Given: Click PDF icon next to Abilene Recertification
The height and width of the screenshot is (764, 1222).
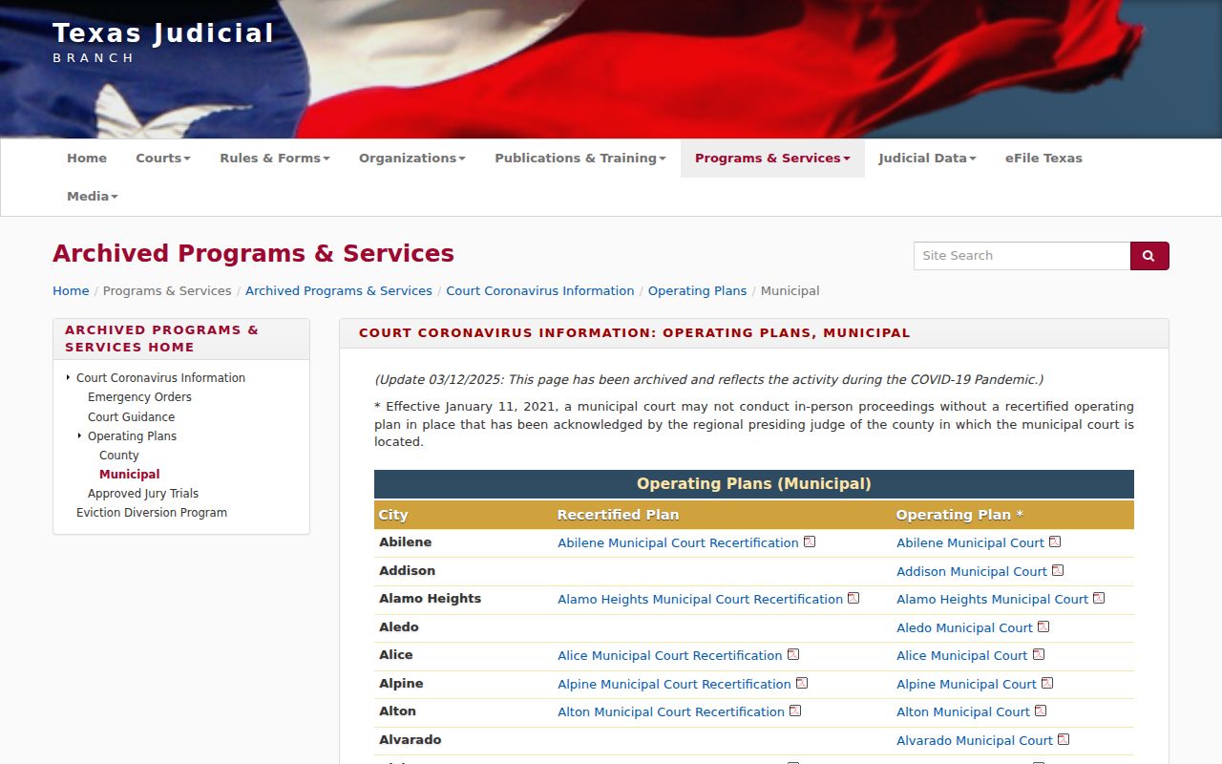Looking at the screenshot, I should tap(810, 541).
